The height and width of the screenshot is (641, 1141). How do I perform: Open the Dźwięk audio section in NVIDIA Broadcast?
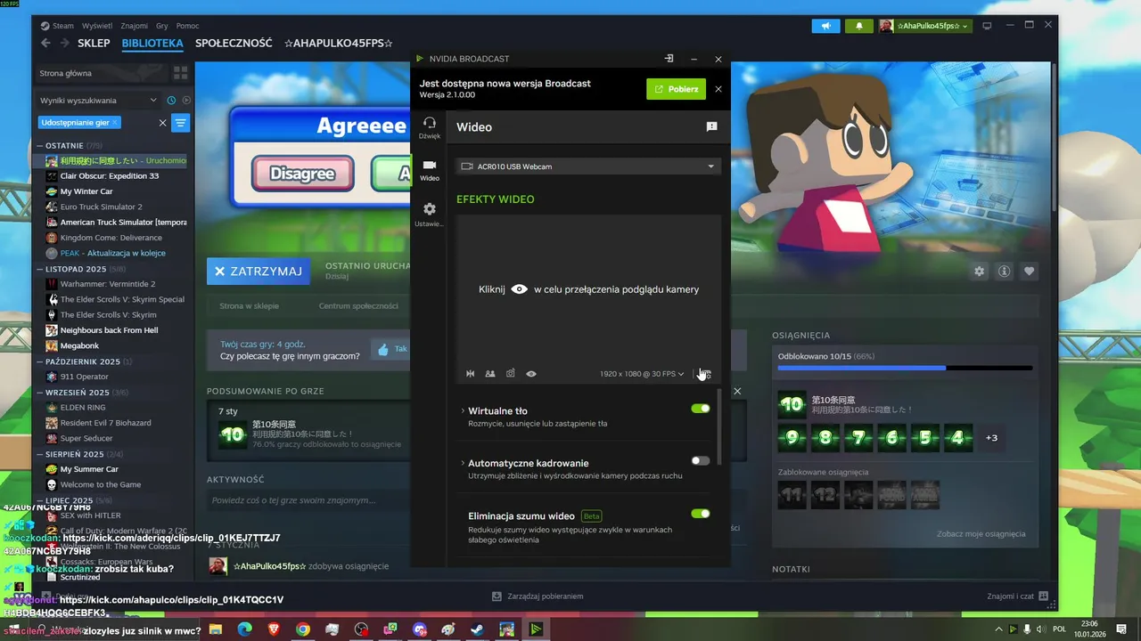pyautogui.click(x=430, y=127)
